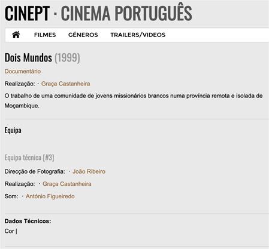269x249 pixels.
Task: Open the TRAILERS/VIDEOS menu item
Action: pyautogui.click(x=138, y=35)
